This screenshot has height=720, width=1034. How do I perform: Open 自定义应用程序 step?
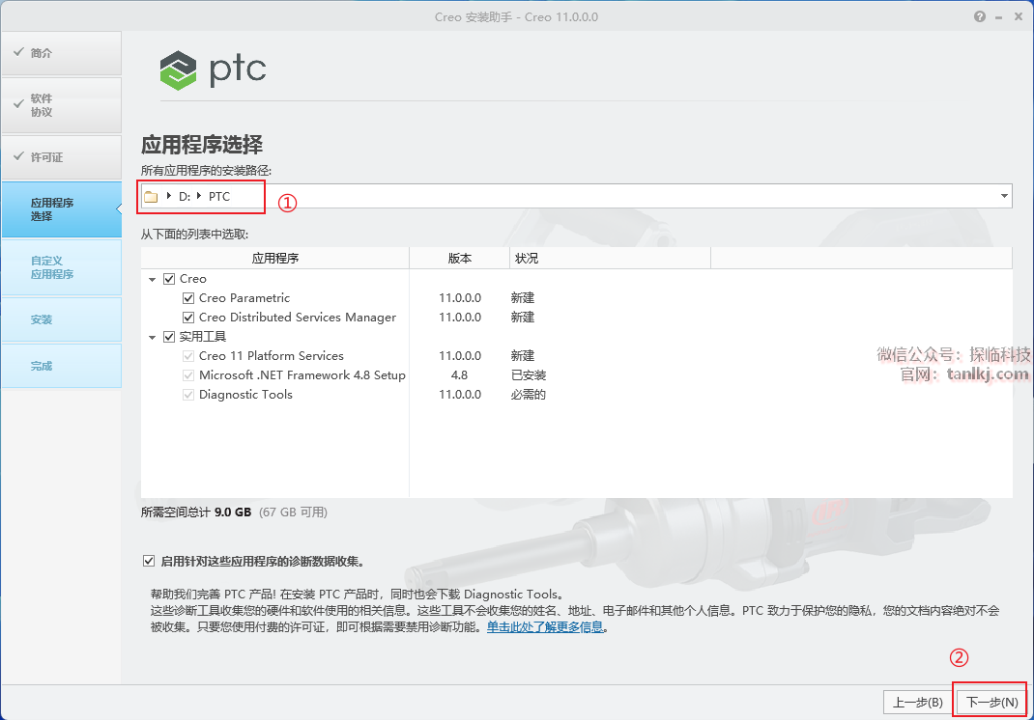61,267
